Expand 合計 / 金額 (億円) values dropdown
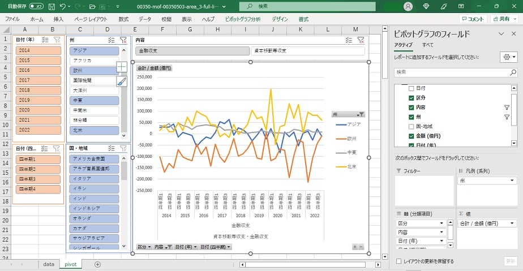Screen dimensions: 523x271 point(512,223)
